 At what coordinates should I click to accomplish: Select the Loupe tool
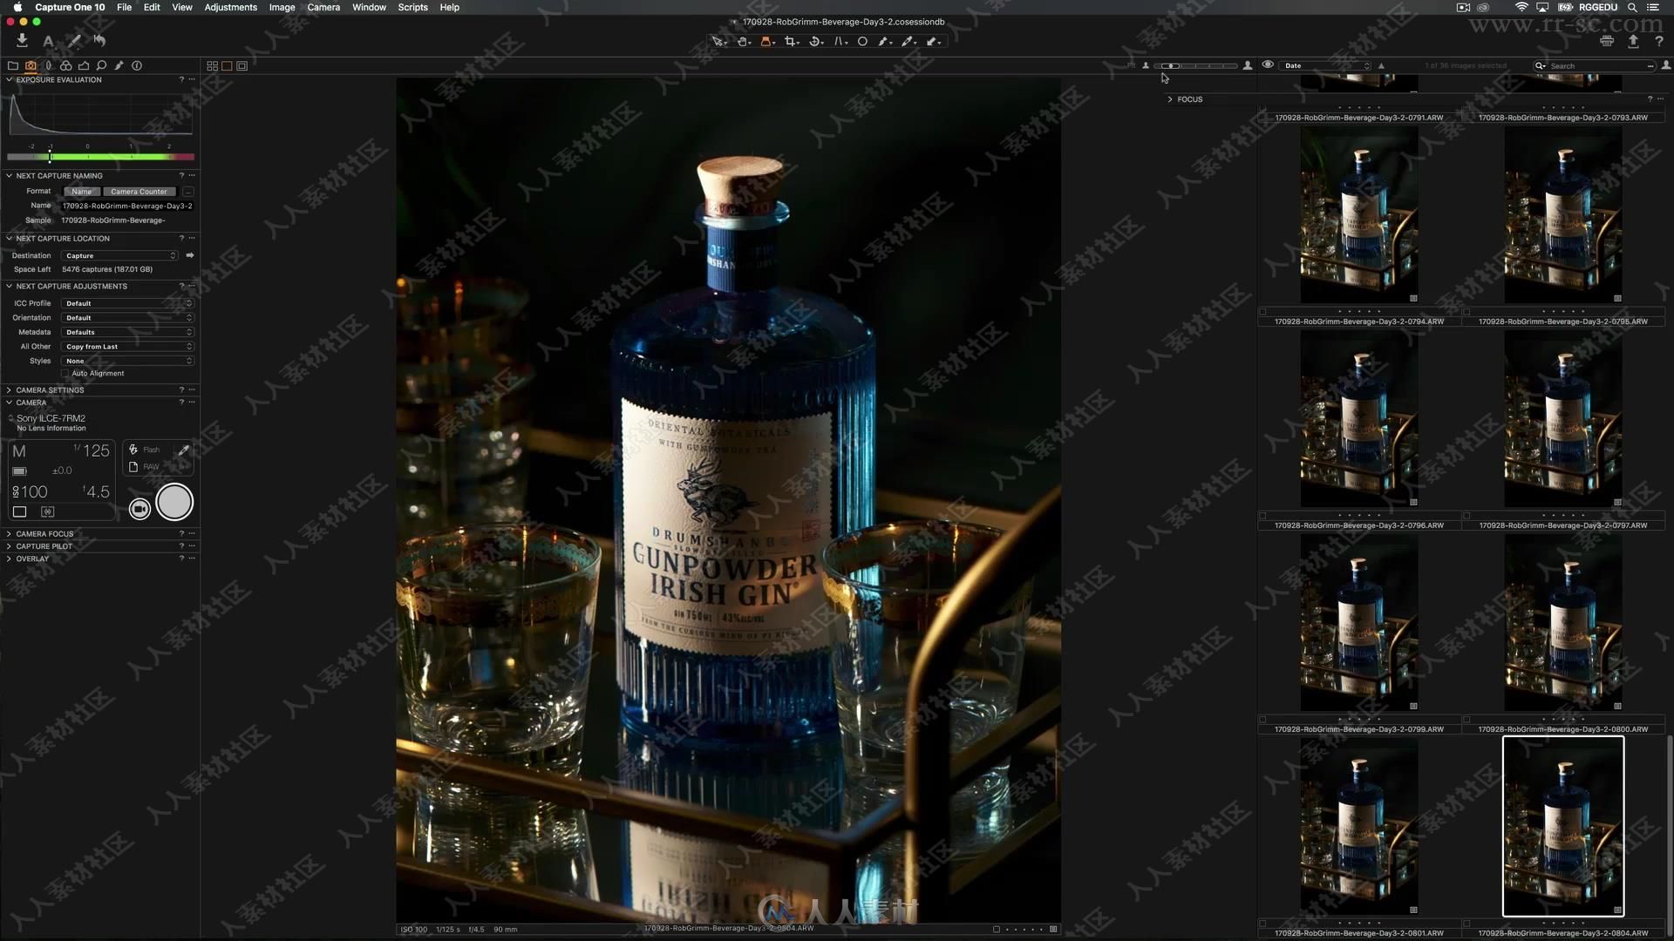[766, 41]
